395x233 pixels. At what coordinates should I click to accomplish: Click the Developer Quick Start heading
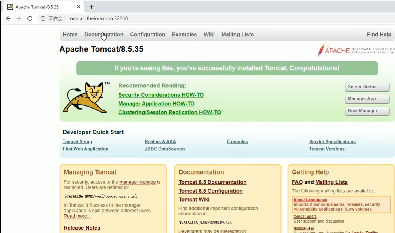pos(93,132)
